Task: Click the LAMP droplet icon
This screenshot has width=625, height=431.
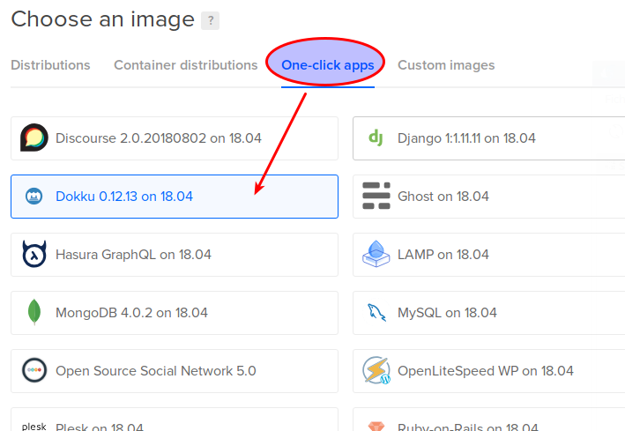Action: [x=376, y=254]
